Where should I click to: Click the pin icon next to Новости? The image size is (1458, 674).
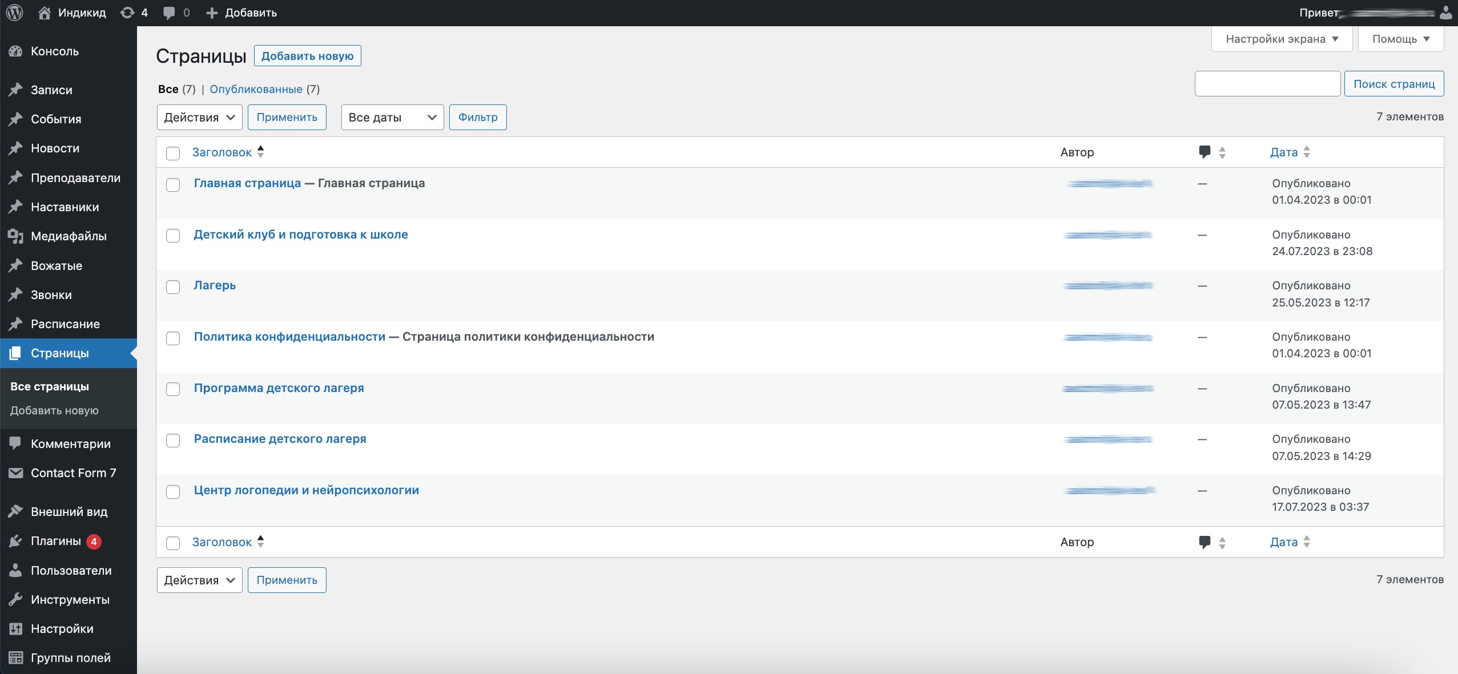tap(15, 148)
